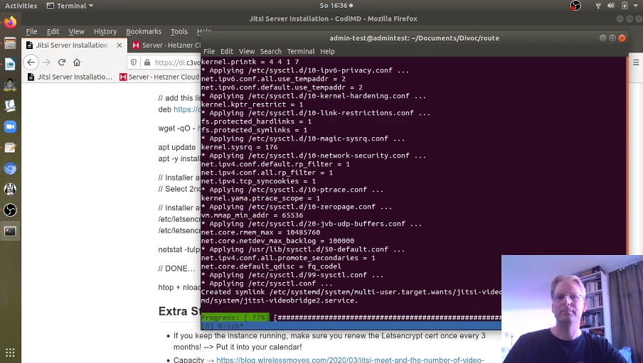Go forward one page in Firefox
Image resolution: width=643 pixels, height=363 pixels.
pos(47,63)
